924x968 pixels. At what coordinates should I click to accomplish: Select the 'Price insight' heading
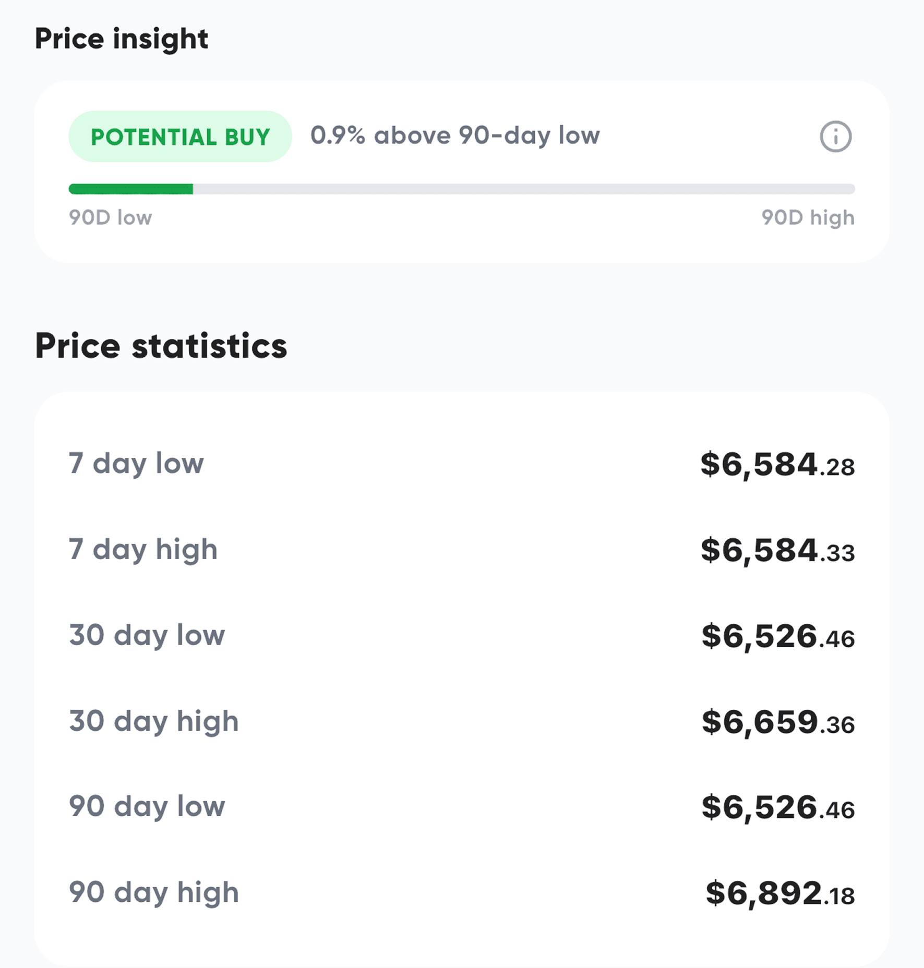[x=122, y=39]
